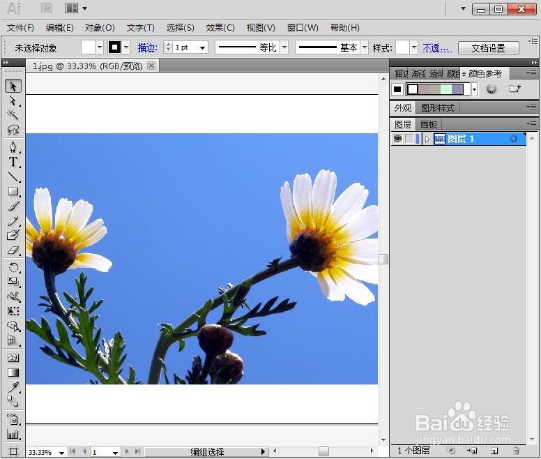Select the Perspective Grid tool
Viewport: 541px width, 459px height.
[13, 340]
